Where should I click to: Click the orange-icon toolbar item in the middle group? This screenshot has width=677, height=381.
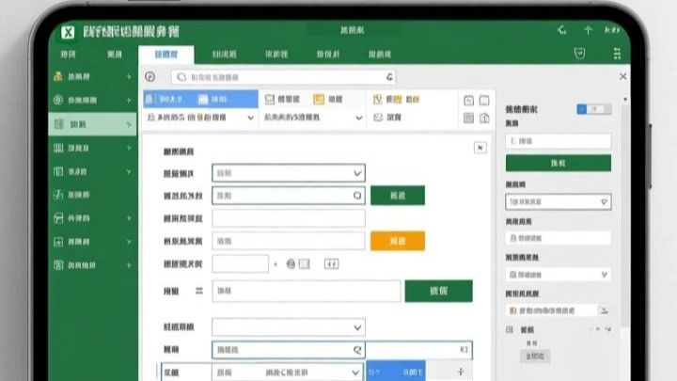click(328, 100)
